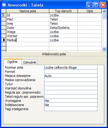
Task: Click the Miejsca dziesiętne field showing Auto
Action: click(x=71, y=76)
